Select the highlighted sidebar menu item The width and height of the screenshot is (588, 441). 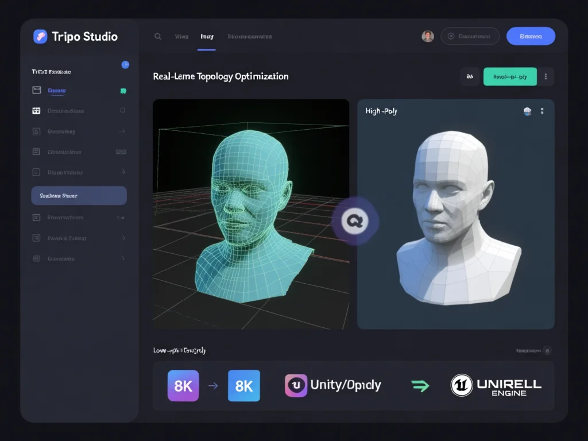79,196
